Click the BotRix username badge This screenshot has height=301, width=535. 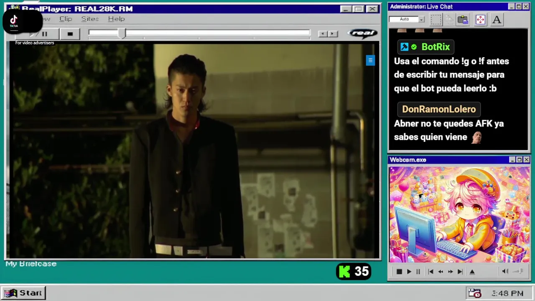coord(425,47)
